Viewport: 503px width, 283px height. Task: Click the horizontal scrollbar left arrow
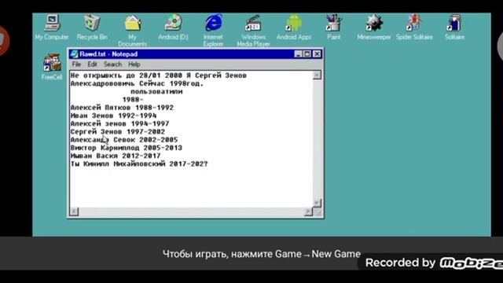click(74, 211)
